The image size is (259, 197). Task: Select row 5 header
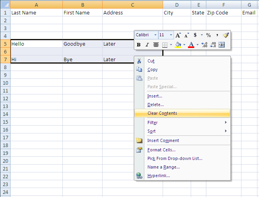(x=5, y=44)
